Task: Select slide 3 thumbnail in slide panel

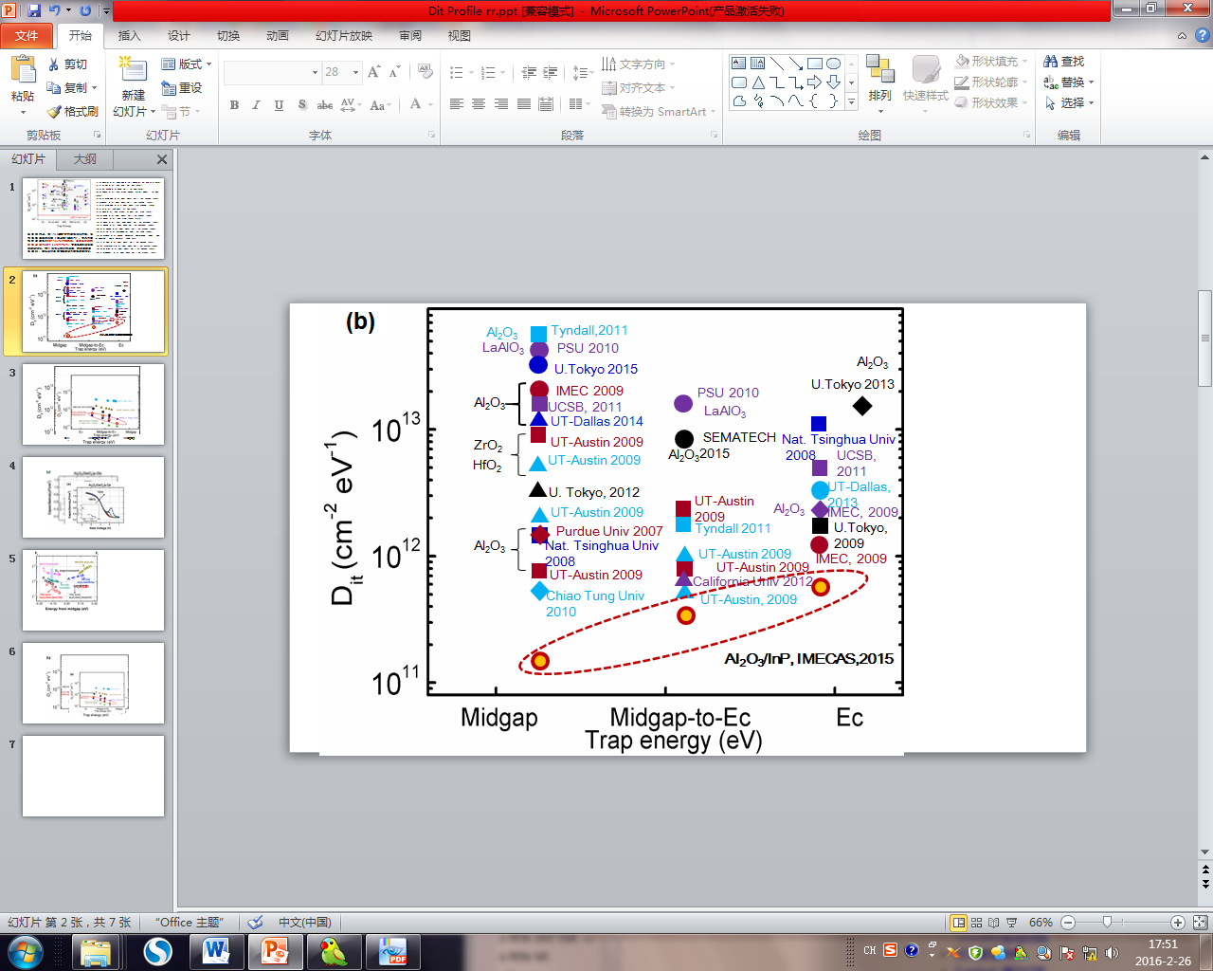Action: coord(93,405)
